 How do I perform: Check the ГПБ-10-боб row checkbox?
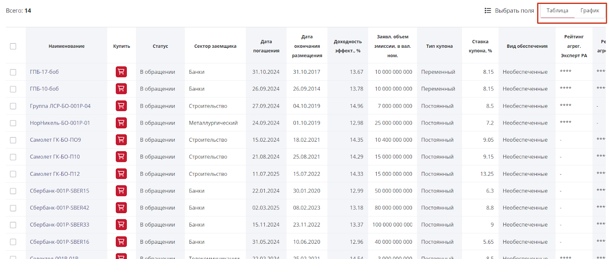click(13, 89)
